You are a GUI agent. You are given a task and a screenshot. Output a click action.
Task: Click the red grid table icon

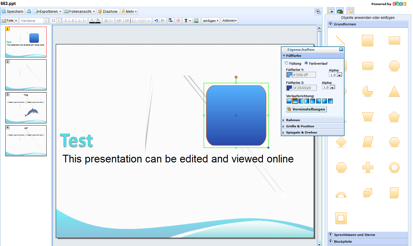178,21
